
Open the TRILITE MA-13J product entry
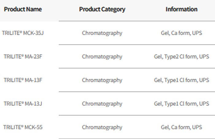pos(23,104)
